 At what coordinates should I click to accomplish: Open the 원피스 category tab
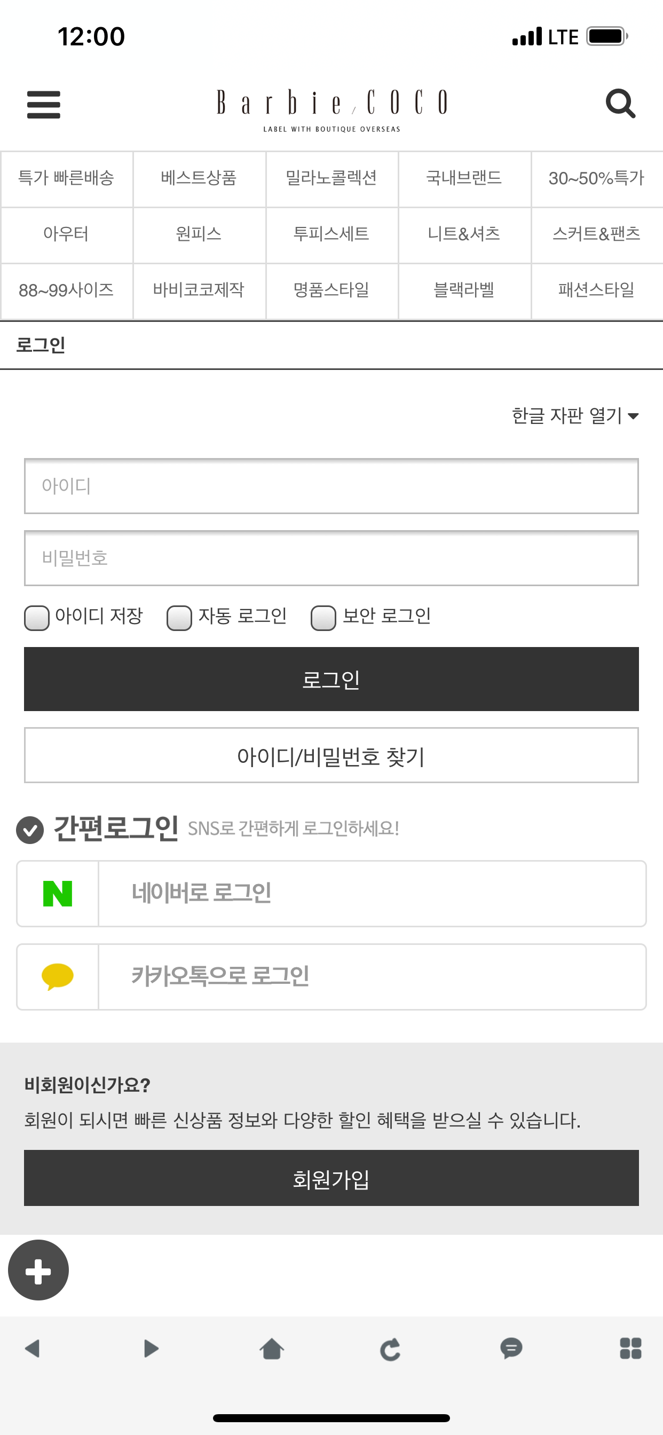(199, 234)
